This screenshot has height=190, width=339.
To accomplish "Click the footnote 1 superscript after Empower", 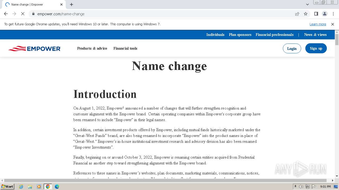I will point(123,107).
